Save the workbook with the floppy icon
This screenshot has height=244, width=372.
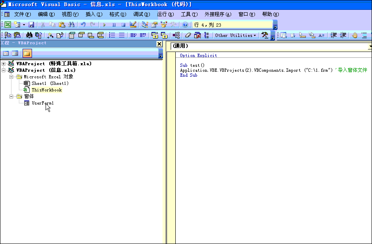31,25
